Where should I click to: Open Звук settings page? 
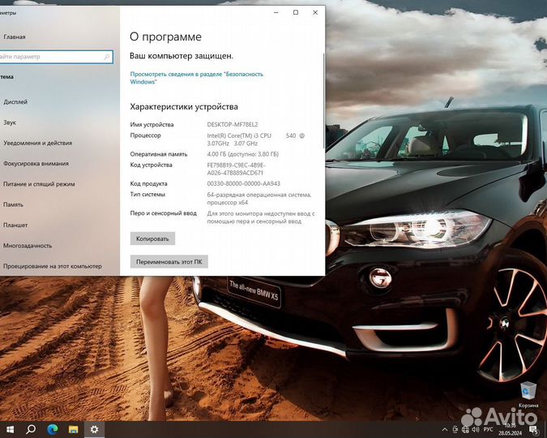point(10,122)
